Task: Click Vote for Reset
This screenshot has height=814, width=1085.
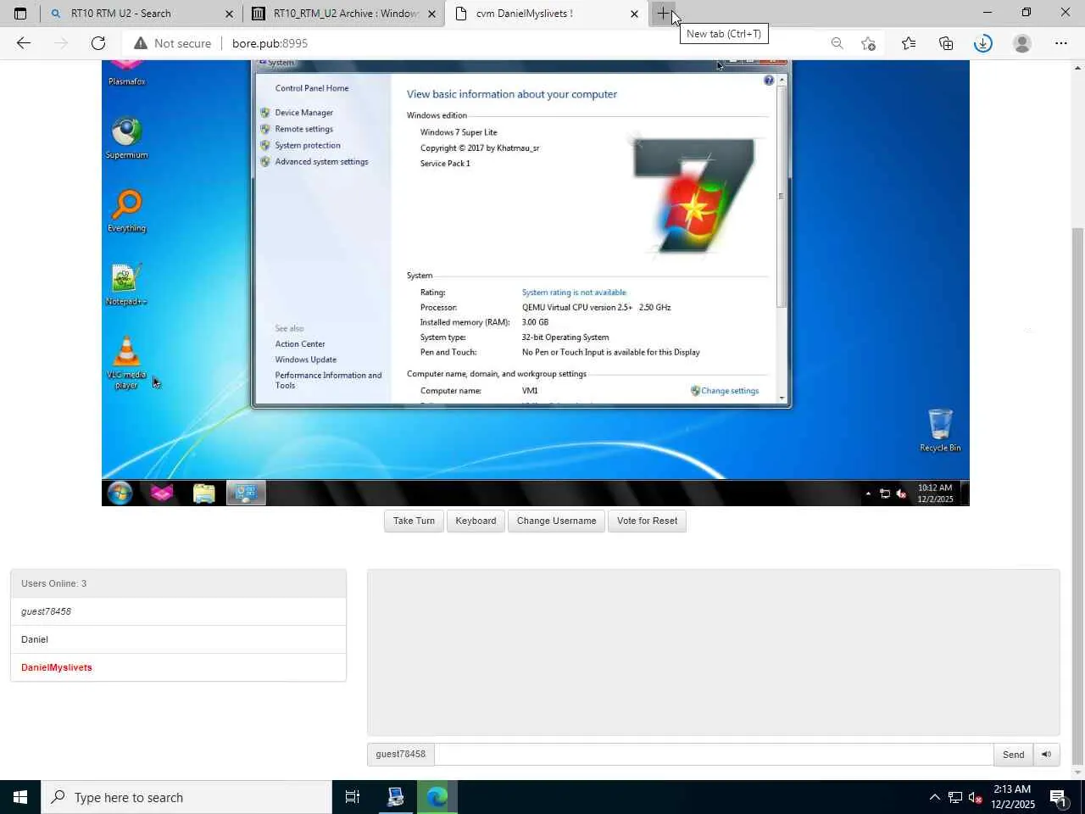Action: [647, 521]
